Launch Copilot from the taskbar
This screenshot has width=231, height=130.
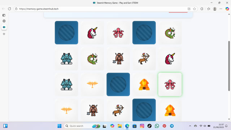coord(112,126)
